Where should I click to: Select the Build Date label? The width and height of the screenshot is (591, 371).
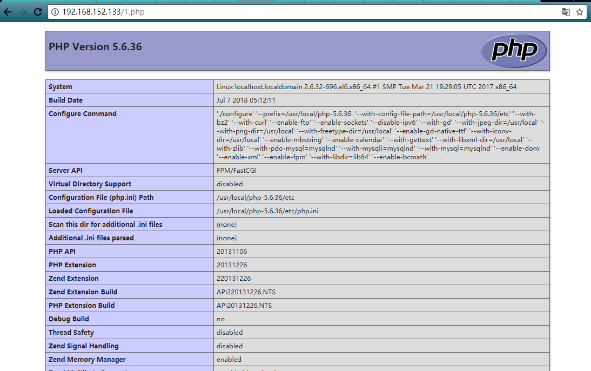[x=65, y=100]
